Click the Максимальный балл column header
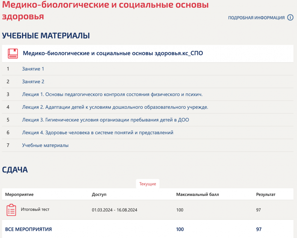 pos(198,194)
